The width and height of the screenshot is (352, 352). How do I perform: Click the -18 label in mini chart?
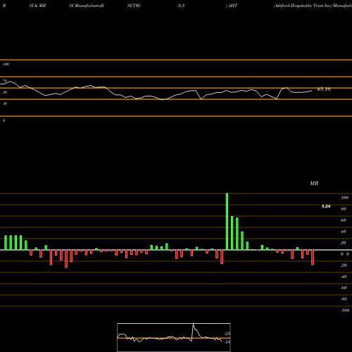click(x=227, y=342)
